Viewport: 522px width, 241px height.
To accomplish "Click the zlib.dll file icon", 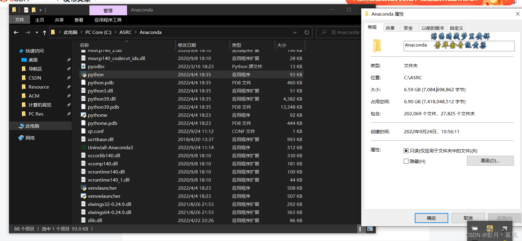I will click(83, 220).
